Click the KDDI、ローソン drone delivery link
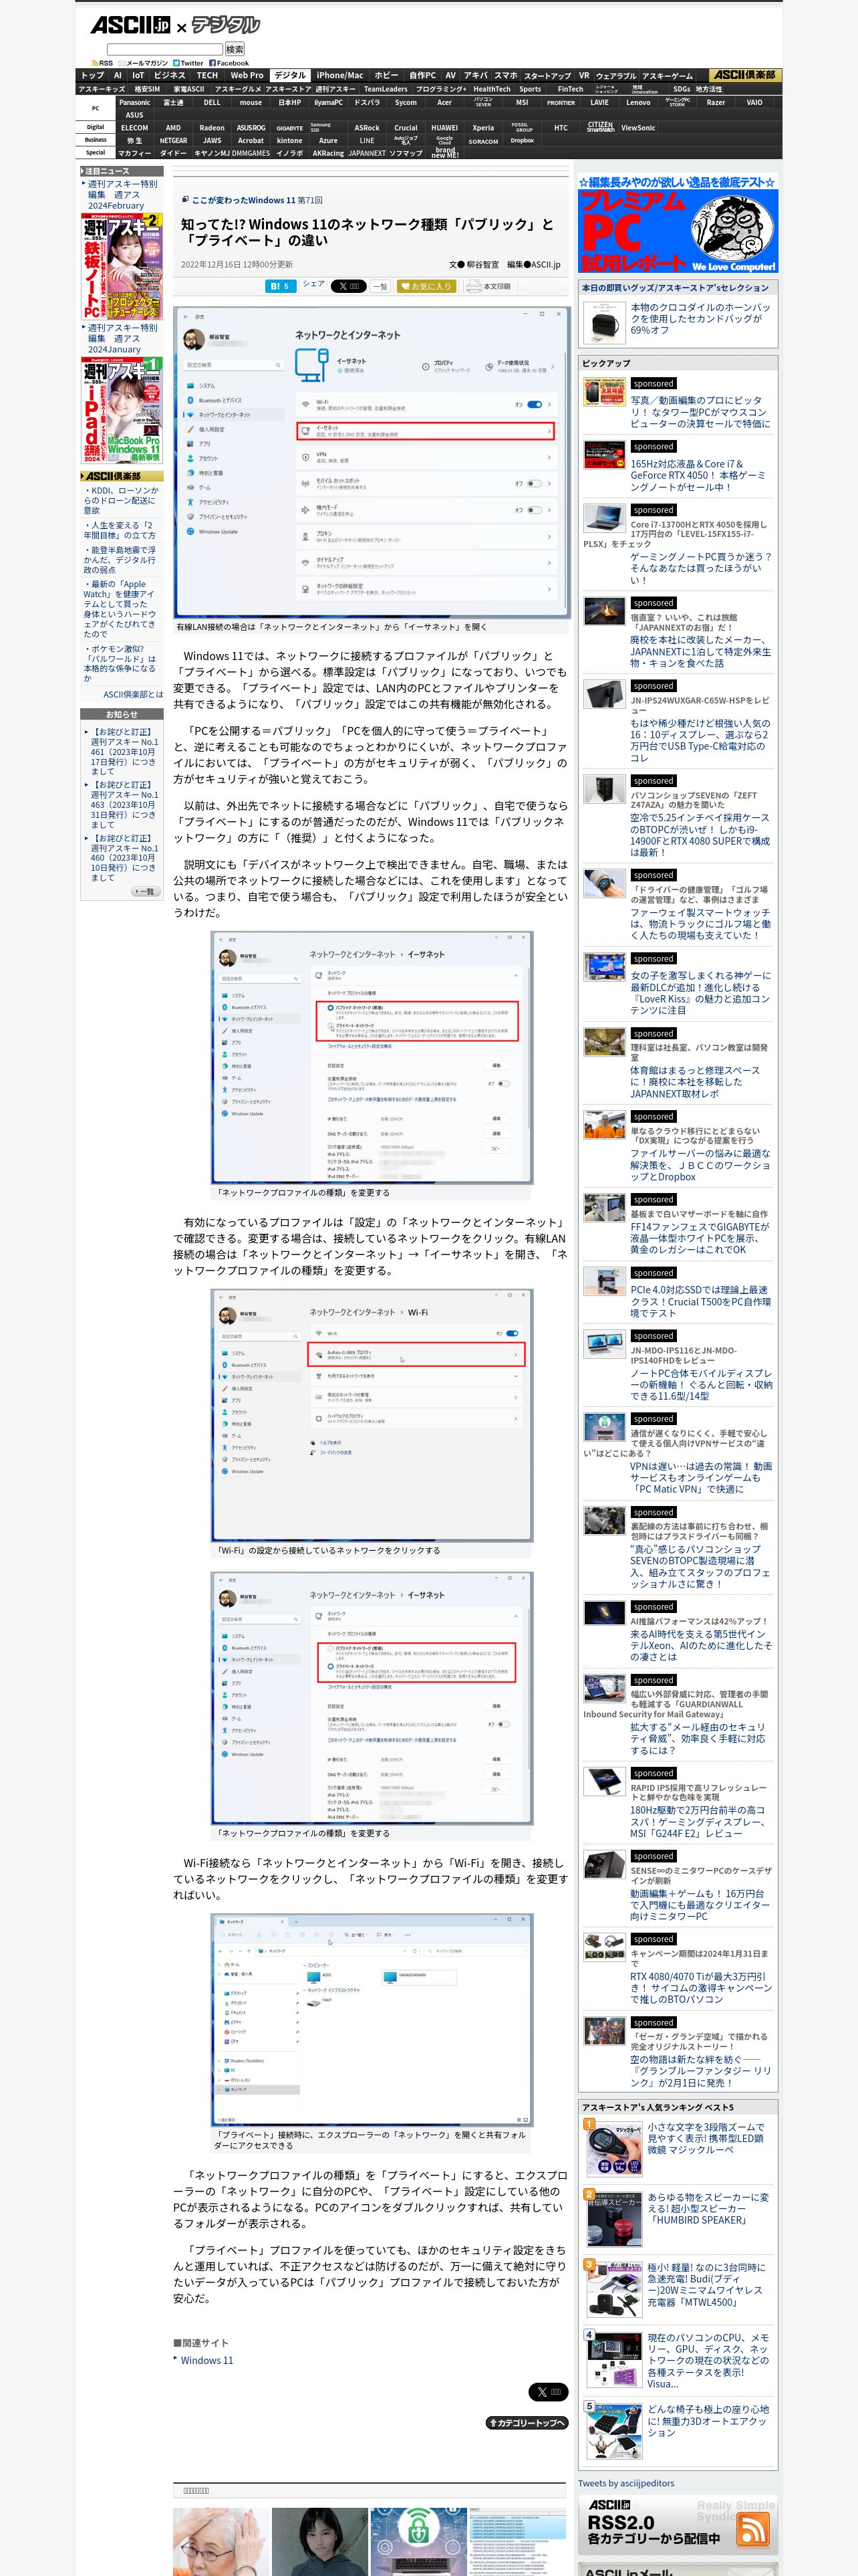The image size is (858, 2576). coord(121,501)
